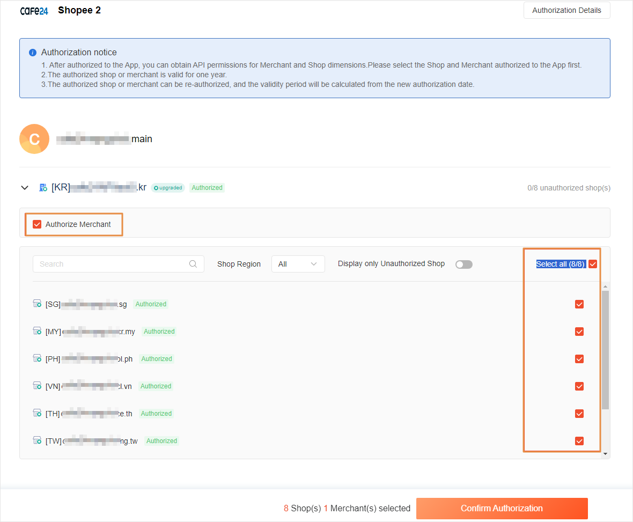Enable Display only Unauthorized Shop switch
Image resolution: width=633 pixels, height=522 pixels.
click(464, 264)
